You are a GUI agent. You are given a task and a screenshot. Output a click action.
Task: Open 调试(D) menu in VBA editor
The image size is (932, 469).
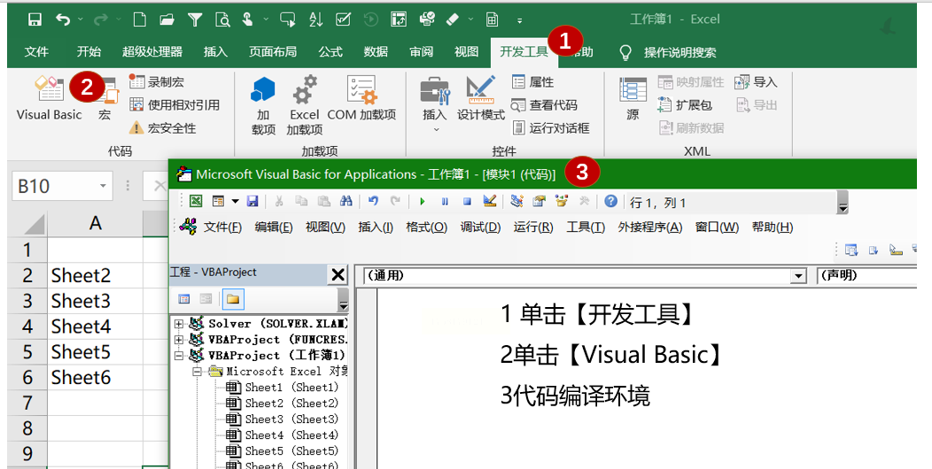pyautogui.click(x=480, y=227)
